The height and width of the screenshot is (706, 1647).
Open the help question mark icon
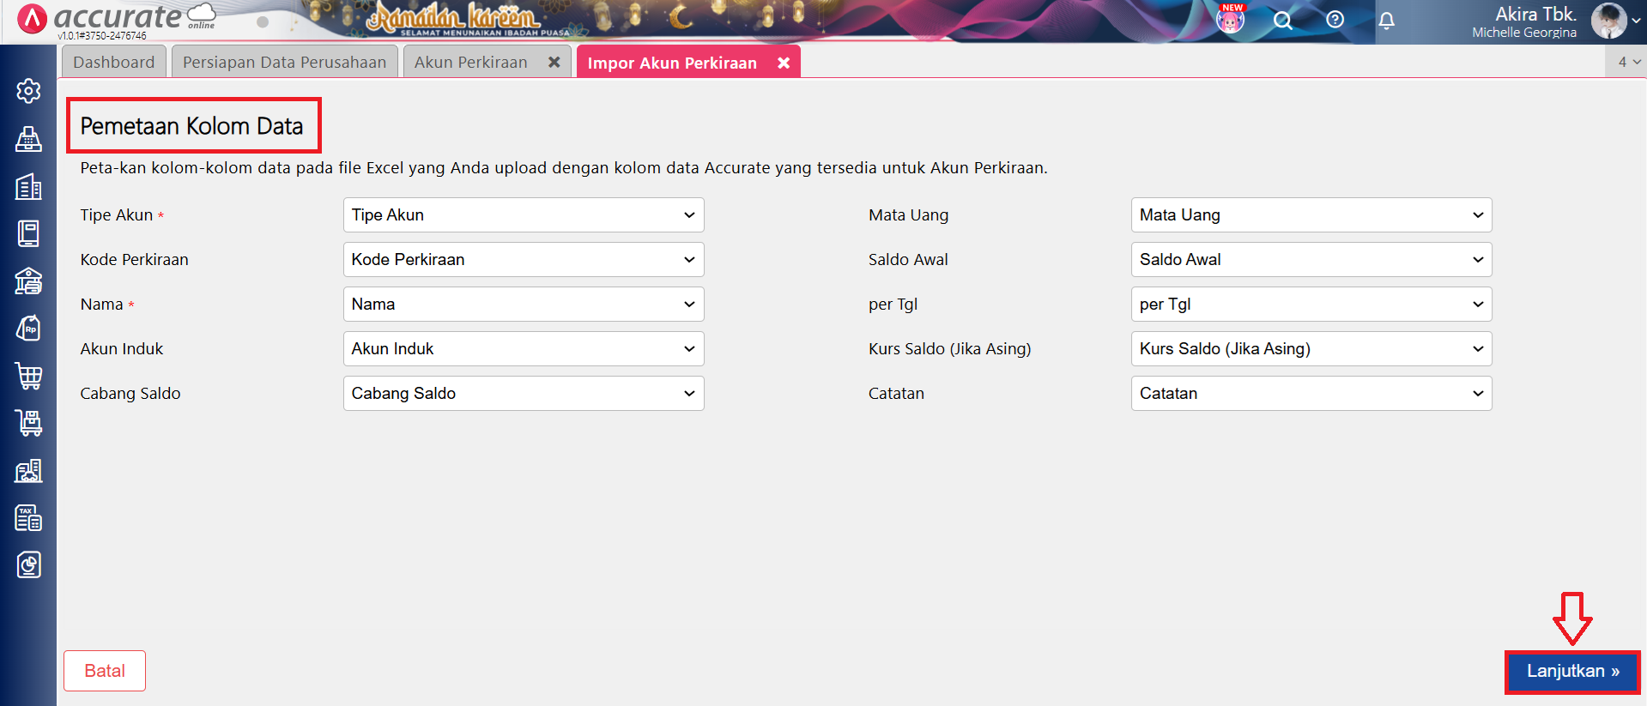(1335, 20)
